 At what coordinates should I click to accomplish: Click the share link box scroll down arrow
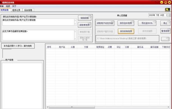point(75,24)
